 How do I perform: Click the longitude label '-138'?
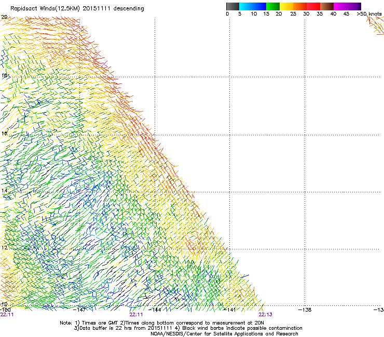pos(305,310)
